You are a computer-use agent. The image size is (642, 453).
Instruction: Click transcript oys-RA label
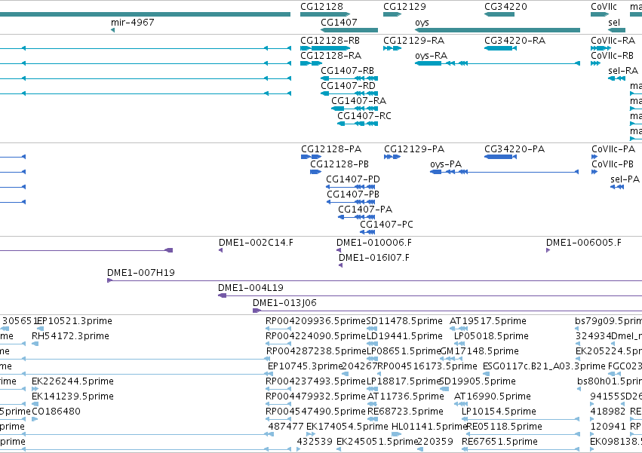pos(431,56)
